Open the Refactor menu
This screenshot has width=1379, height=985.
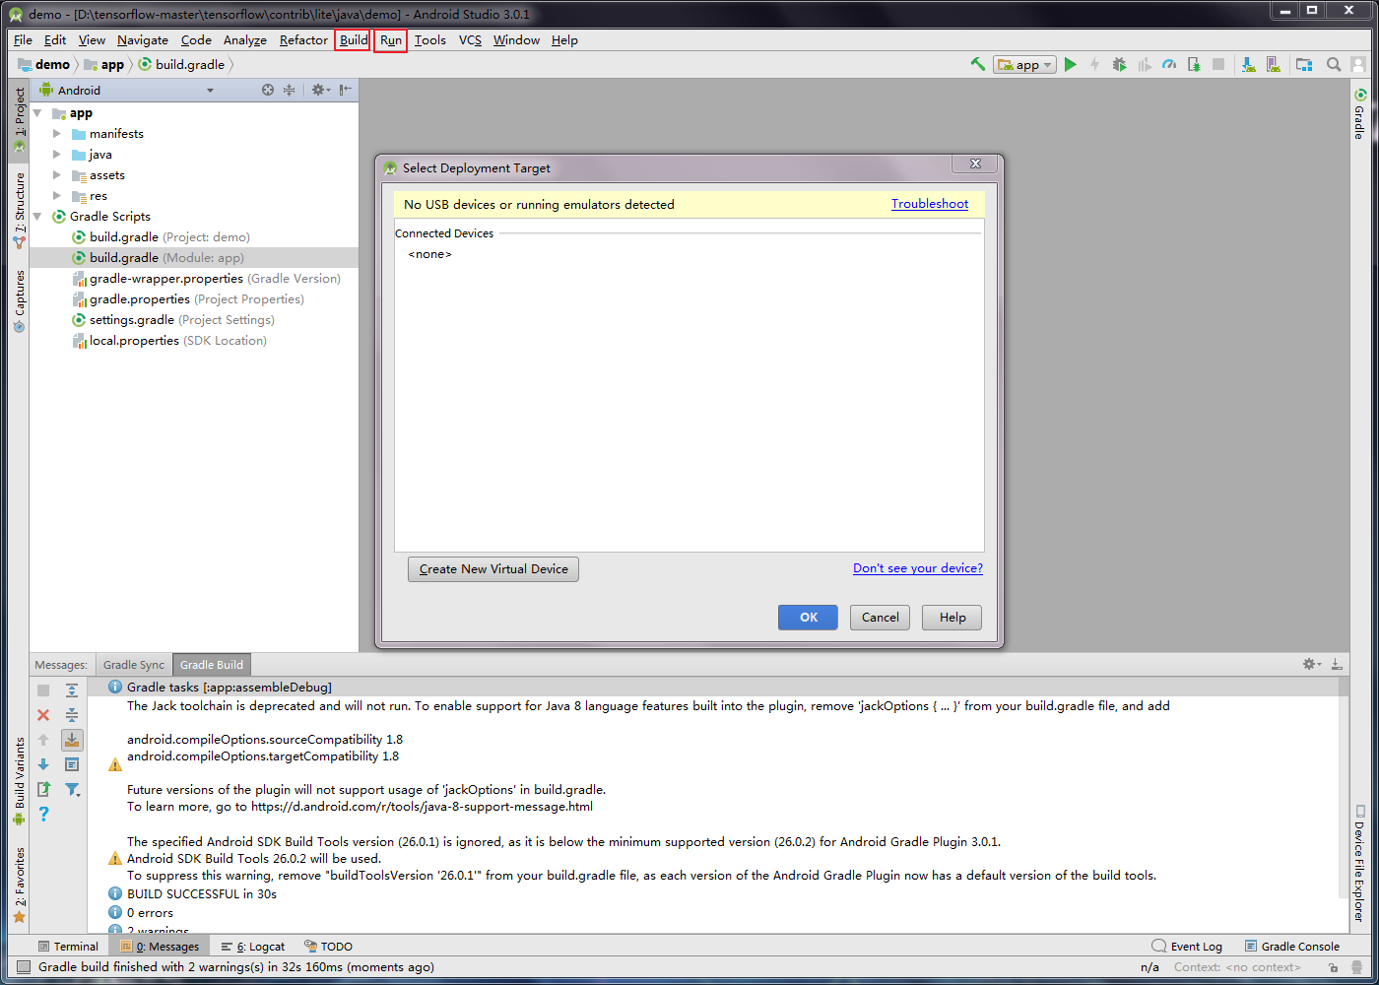303,40
